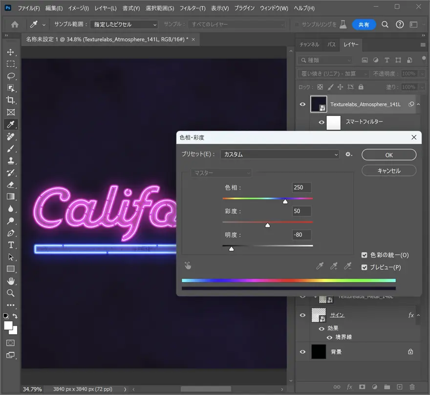Viewport: 430px width, 395px height.
Task: Hide the 背景 layer
Action: click(302, 351)
